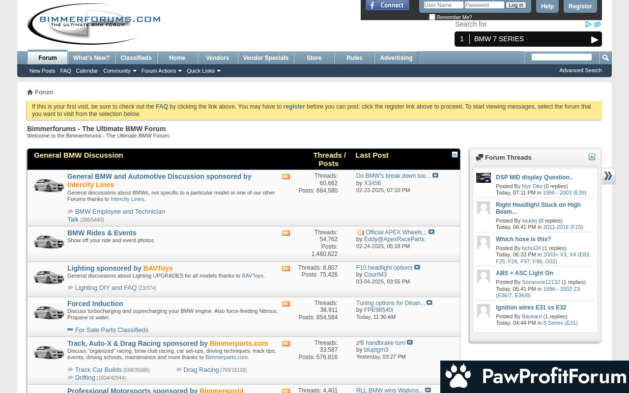Switch to the What's New? tab
The width and height of the screenshot is (629, 393).
click(x=91, y=58)
